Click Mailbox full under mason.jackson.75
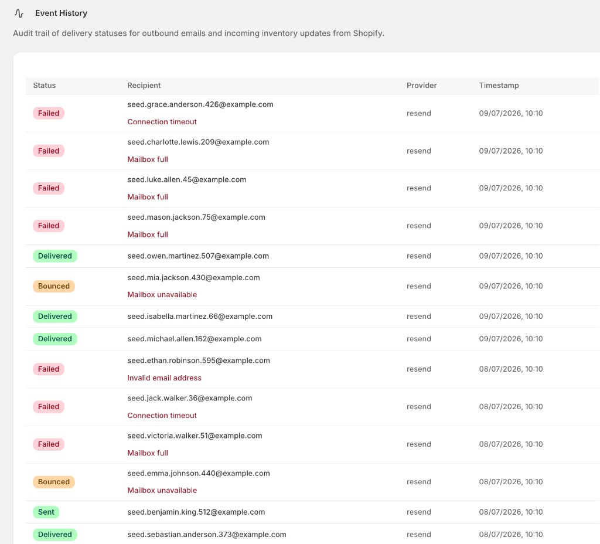Screen dimensions: 600x544 tap(148, 234)
